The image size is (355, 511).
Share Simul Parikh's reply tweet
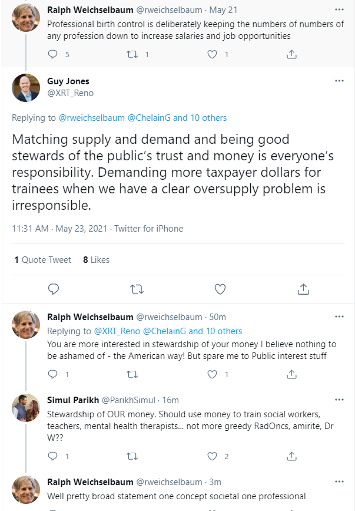[x=291, y=456]
